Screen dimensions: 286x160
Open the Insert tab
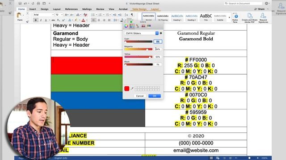click(x=33, y=9)
